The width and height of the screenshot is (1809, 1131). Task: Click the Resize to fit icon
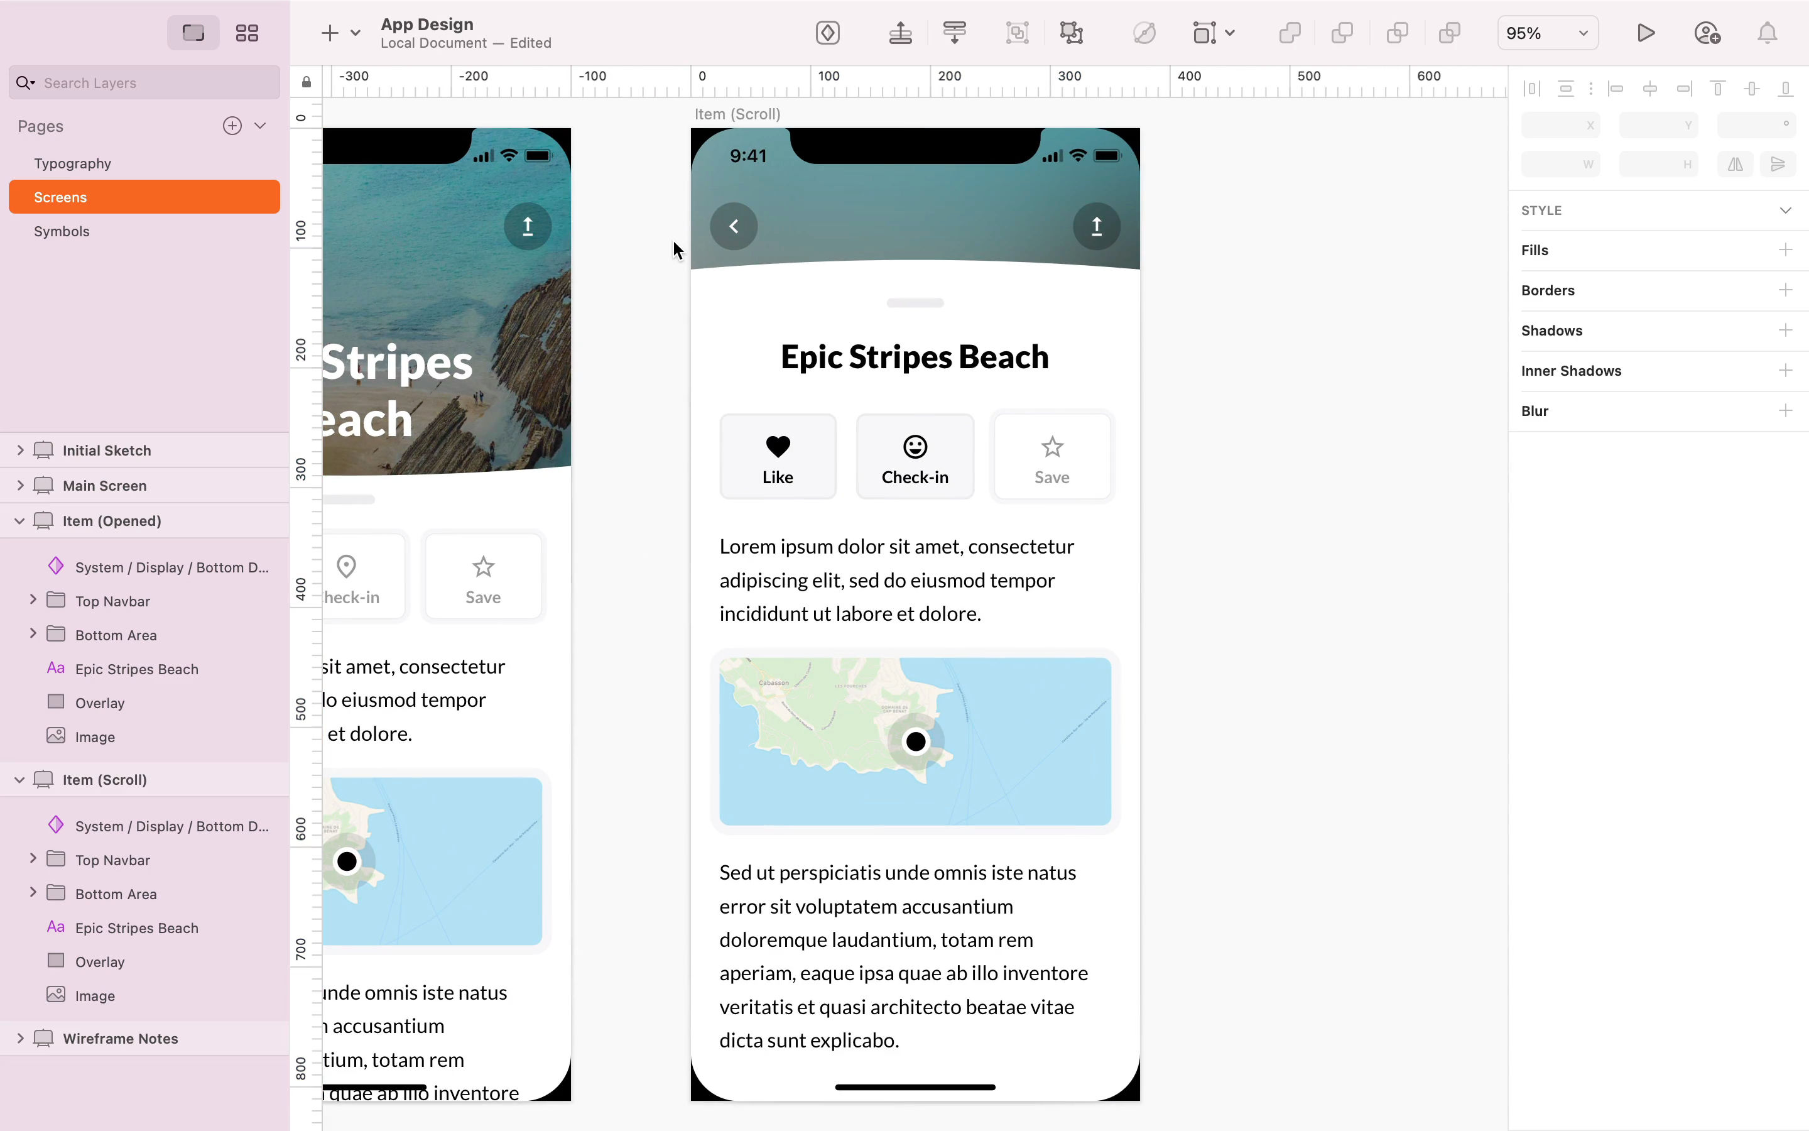pos(1204,33)
